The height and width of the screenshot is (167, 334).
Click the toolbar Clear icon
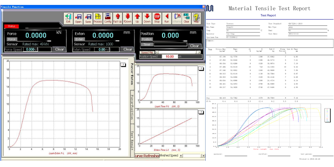click(x=187, y=18)
